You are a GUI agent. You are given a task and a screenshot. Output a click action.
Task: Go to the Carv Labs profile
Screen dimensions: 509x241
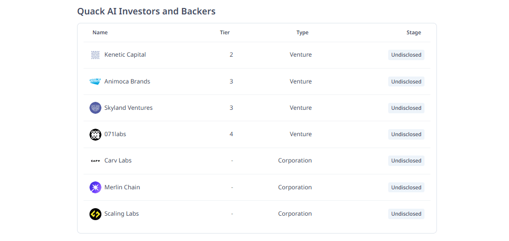pyautogui.click(x=118, y=161)
